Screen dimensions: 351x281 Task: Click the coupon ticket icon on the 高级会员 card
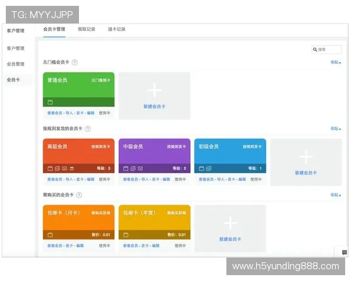[x=64, y=169]
